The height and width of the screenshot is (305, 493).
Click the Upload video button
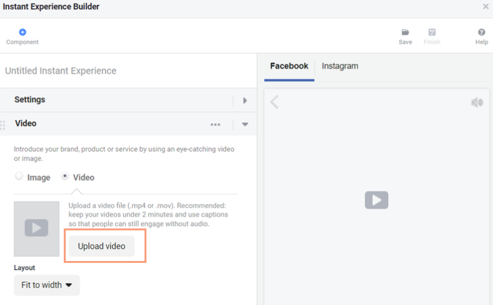(102, 246)
